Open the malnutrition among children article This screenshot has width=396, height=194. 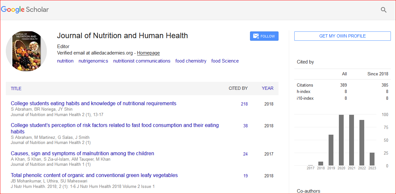click(82, 154)
